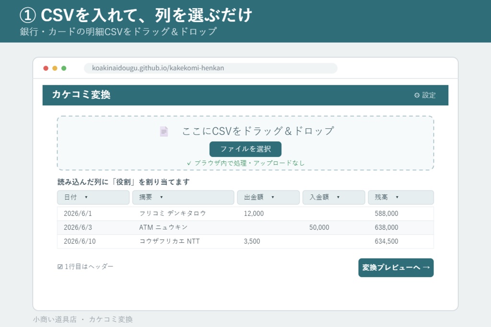Click the green maximize window dot
Screen dimensions: 491x327
pyautogui.click(x=64, y=68)
